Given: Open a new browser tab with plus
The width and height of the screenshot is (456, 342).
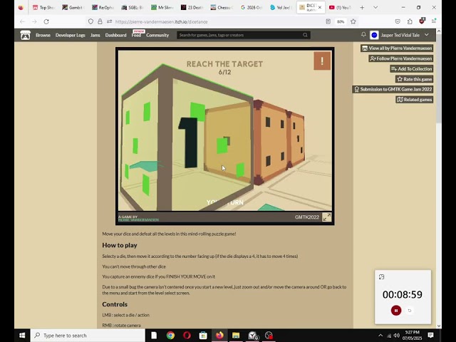Looking at the screenshot, I should coord(362,8).
